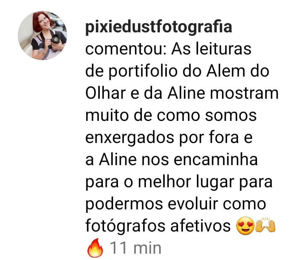Click the word encaminha
Viewport: 303px width, 260px height.
(x=216, y=160)
